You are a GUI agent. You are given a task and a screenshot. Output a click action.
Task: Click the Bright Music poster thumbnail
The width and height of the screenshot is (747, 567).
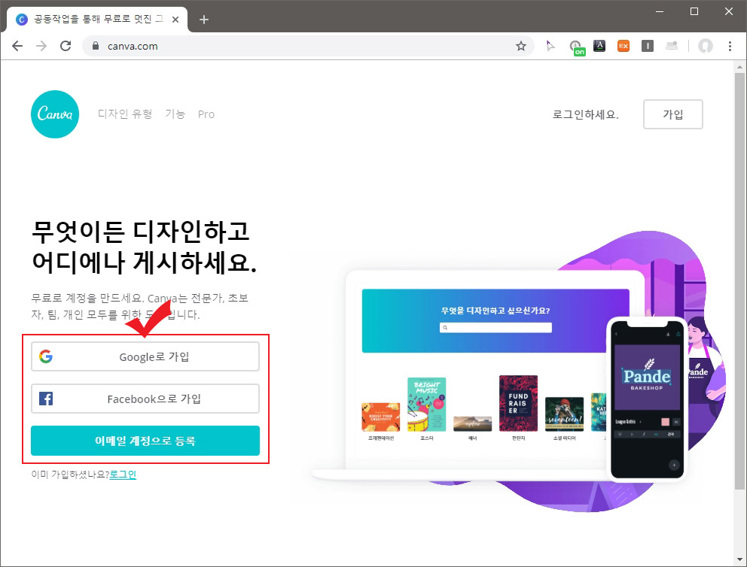pos(426,405)
